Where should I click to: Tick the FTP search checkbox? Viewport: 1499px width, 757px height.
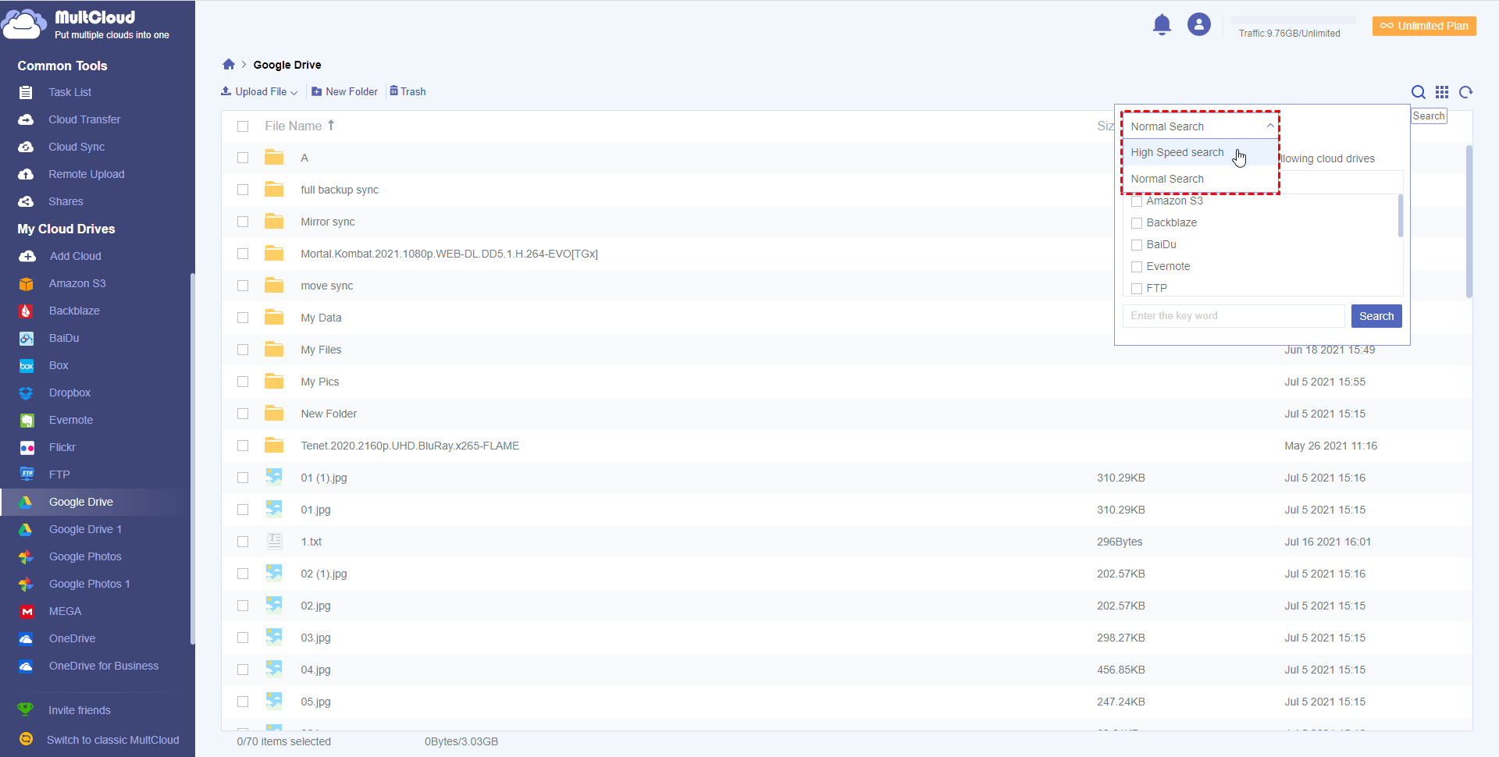[x=1137, y=289]
